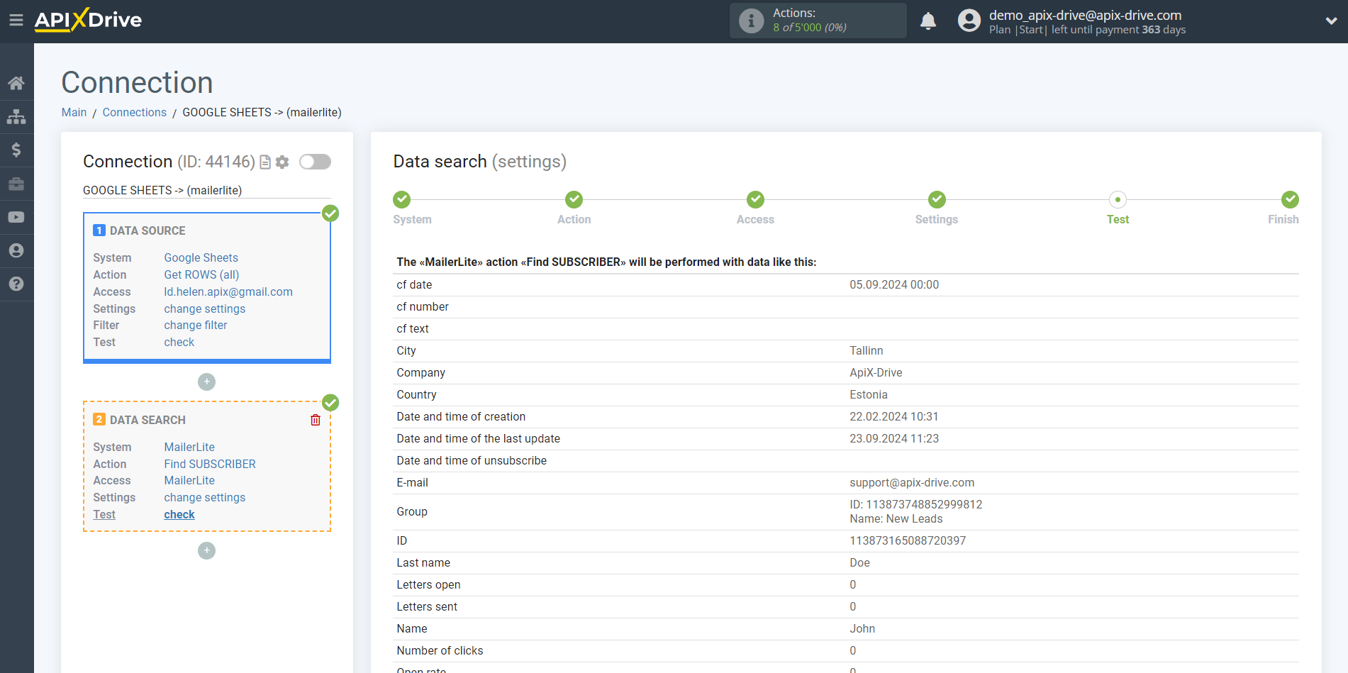The height and width of the screenshot is (673, 1348).
Task: Click the change filter link
Action: (x=195, y=326)
